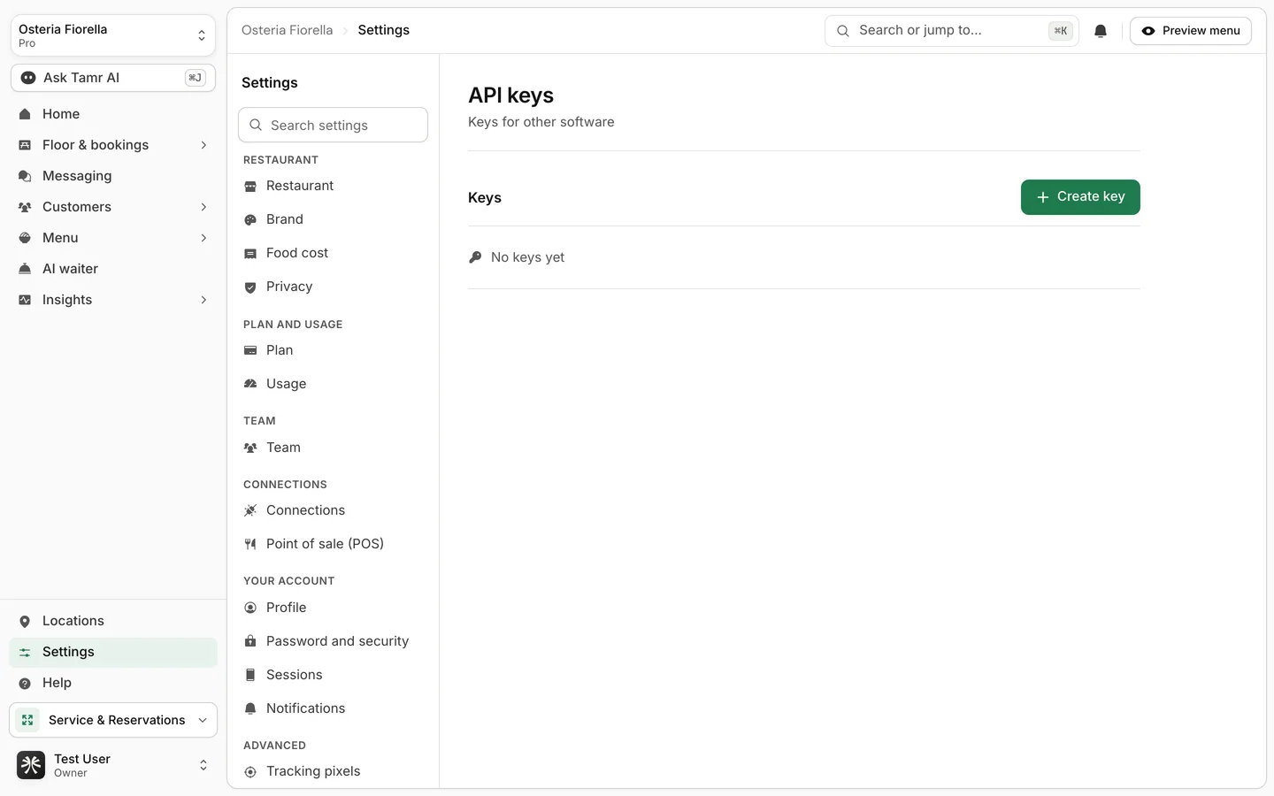The height and width of the screenshot is (796, 1274).
Task: Open Profile under Your Account
Action: [x=333, y=608]
